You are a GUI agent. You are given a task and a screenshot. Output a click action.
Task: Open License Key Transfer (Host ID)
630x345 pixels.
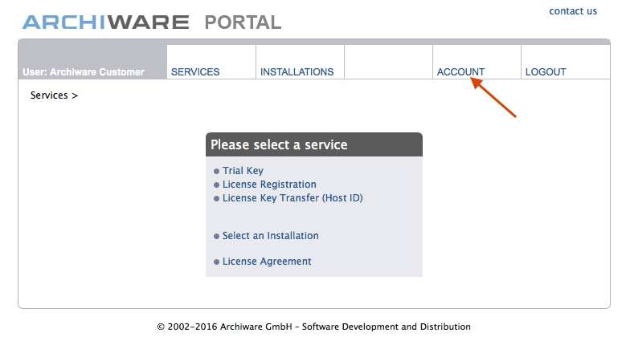pos(292,197)
